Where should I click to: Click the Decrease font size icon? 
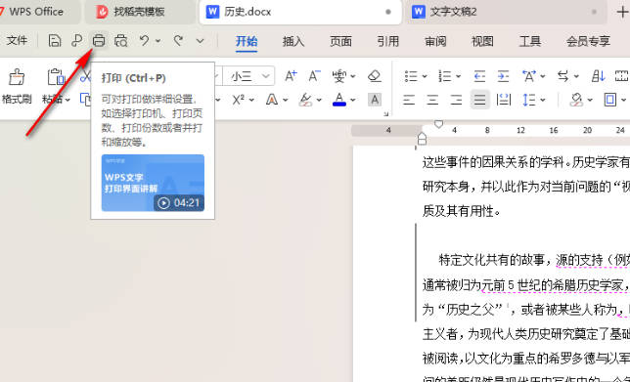pyautogui.click(x=314, y=76)
